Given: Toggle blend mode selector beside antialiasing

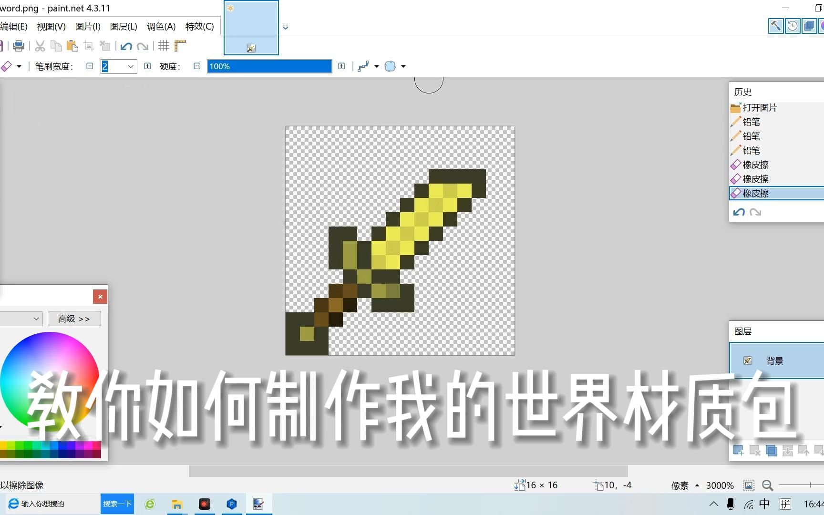Looking at the screenshot, I should point(391,66).
